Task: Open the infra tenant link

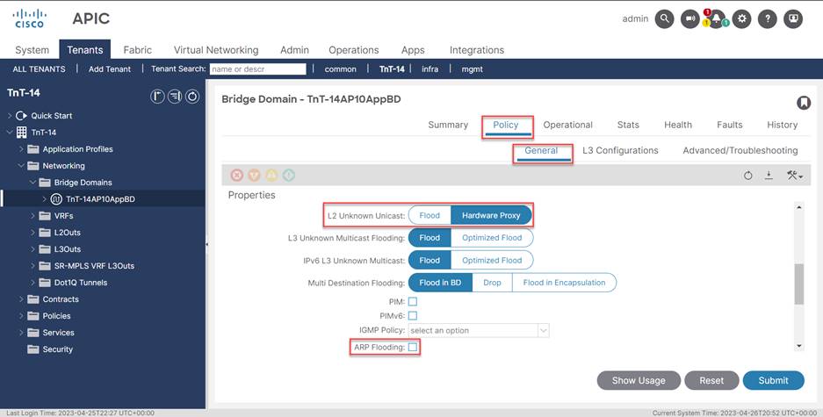Action: click(x=430, y=68)
